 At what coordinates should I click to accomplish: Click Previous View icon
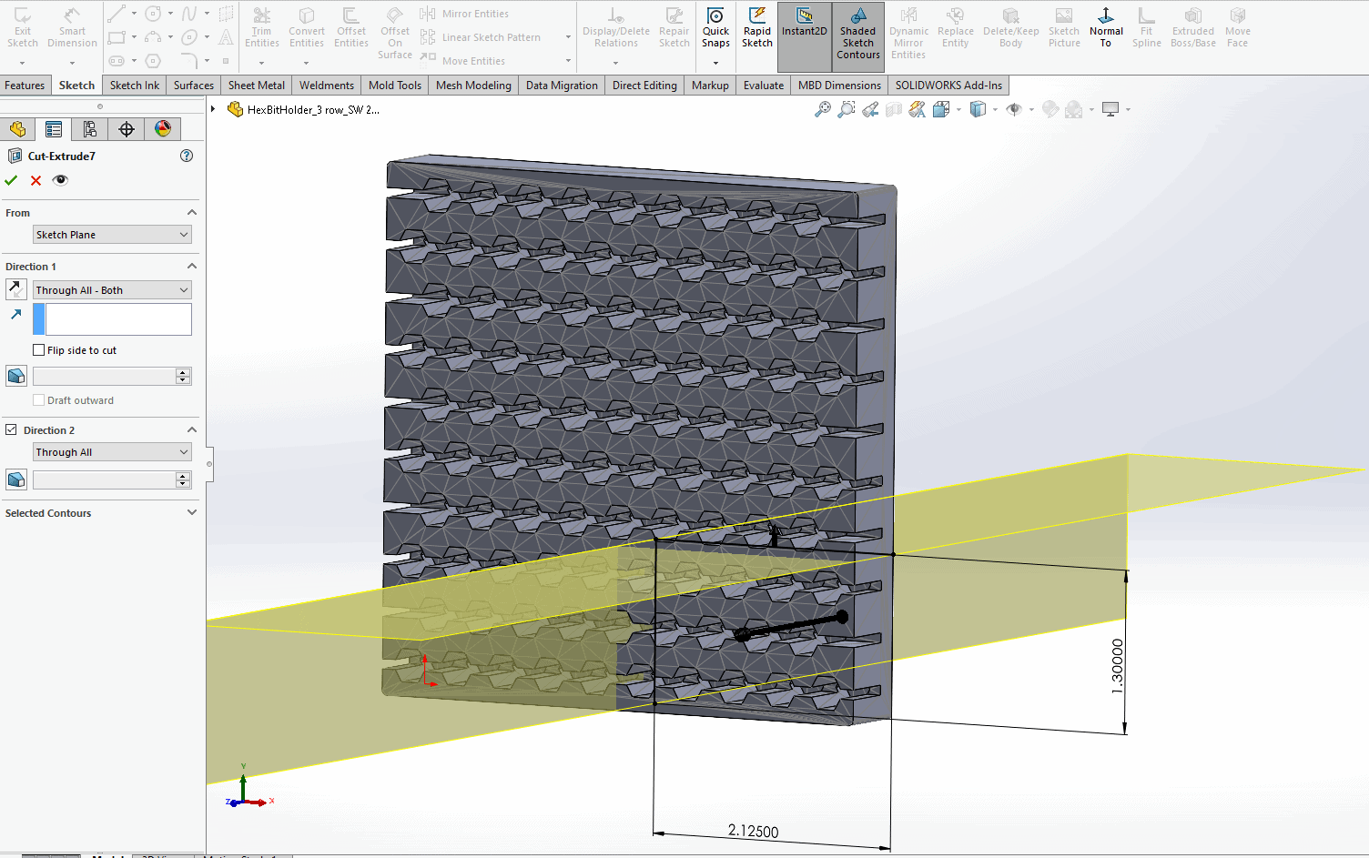(870, 109)
